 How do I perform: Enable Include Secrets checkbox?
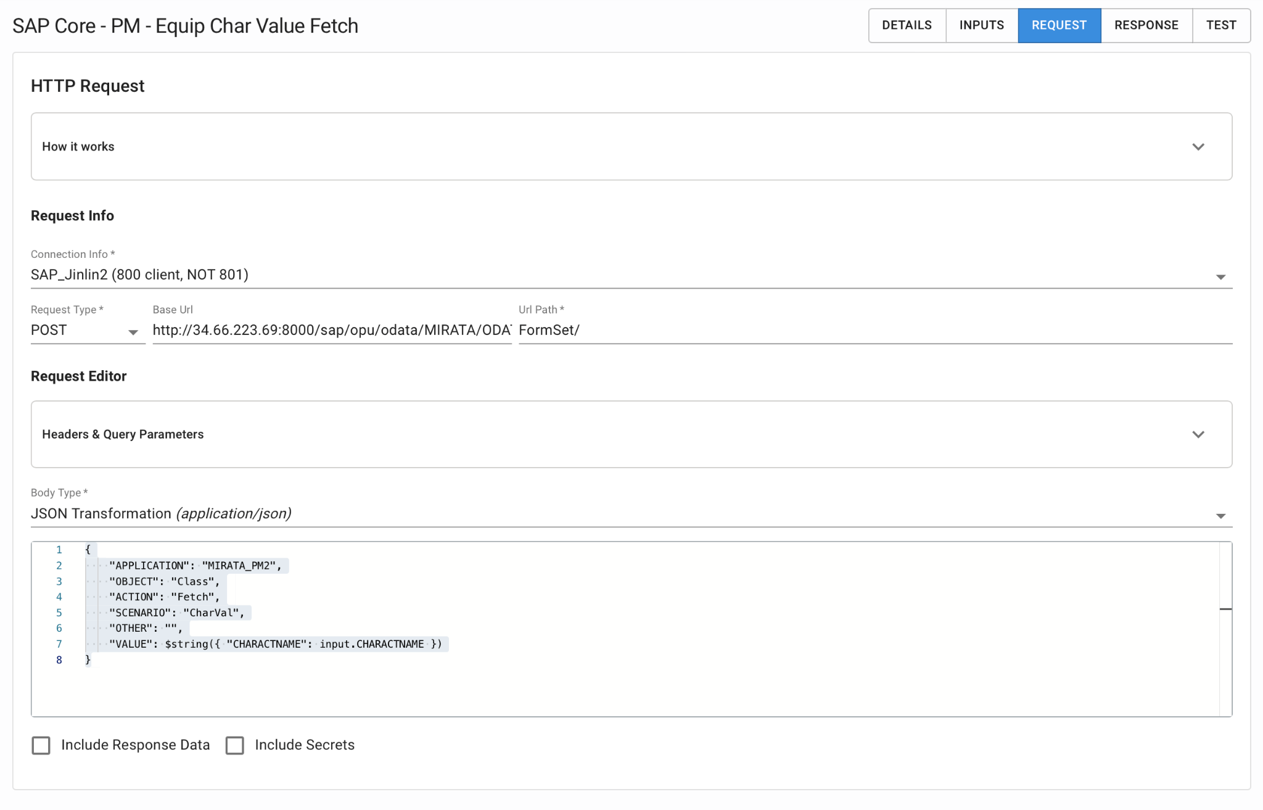click(235, 745)
